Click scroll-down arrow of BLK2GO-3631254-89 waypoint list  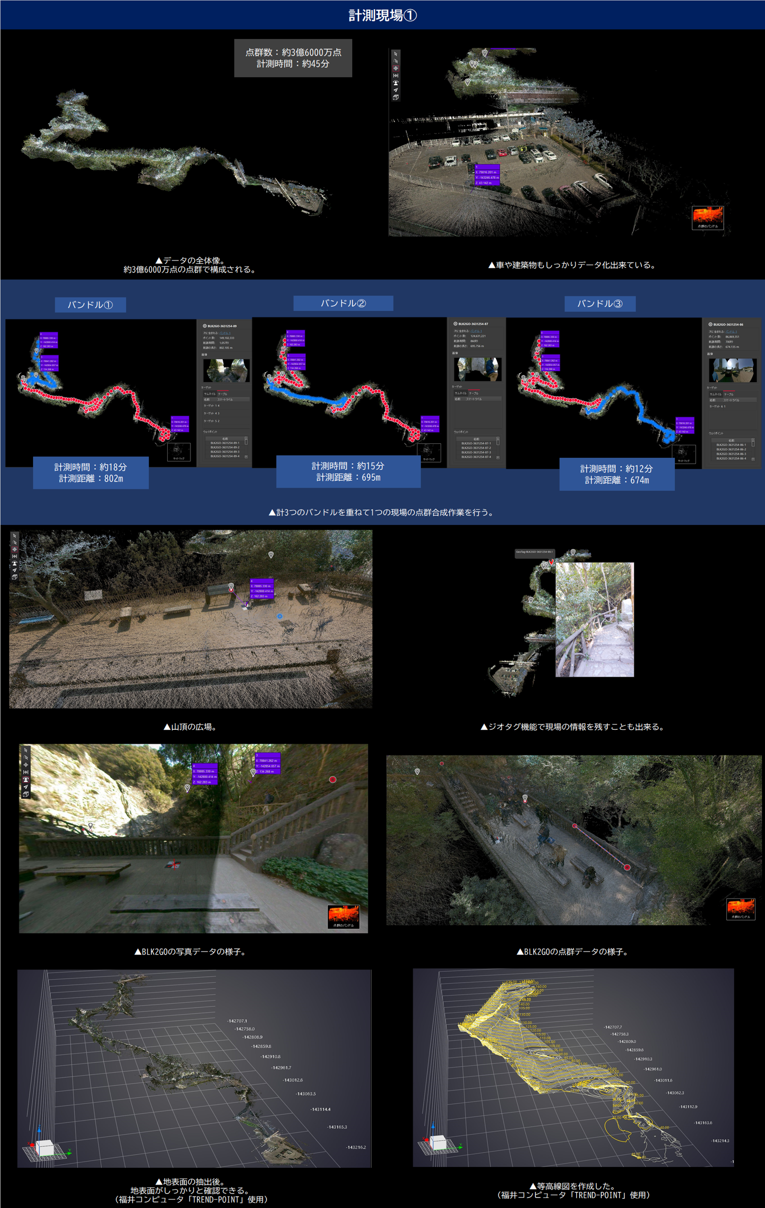click(246, 457)
